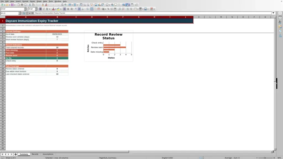Expand the Name Box dropdown
Image resolution: width=283 pixels, height=159 pixels.
(19, 13)
